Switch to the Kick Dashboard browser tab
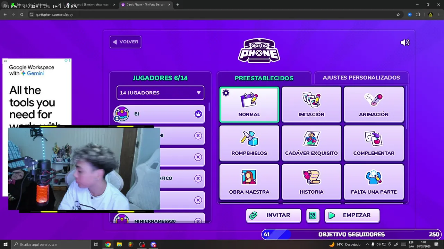Image resolution: width=444 pixels, height=249 pixels. coord(35,5)
